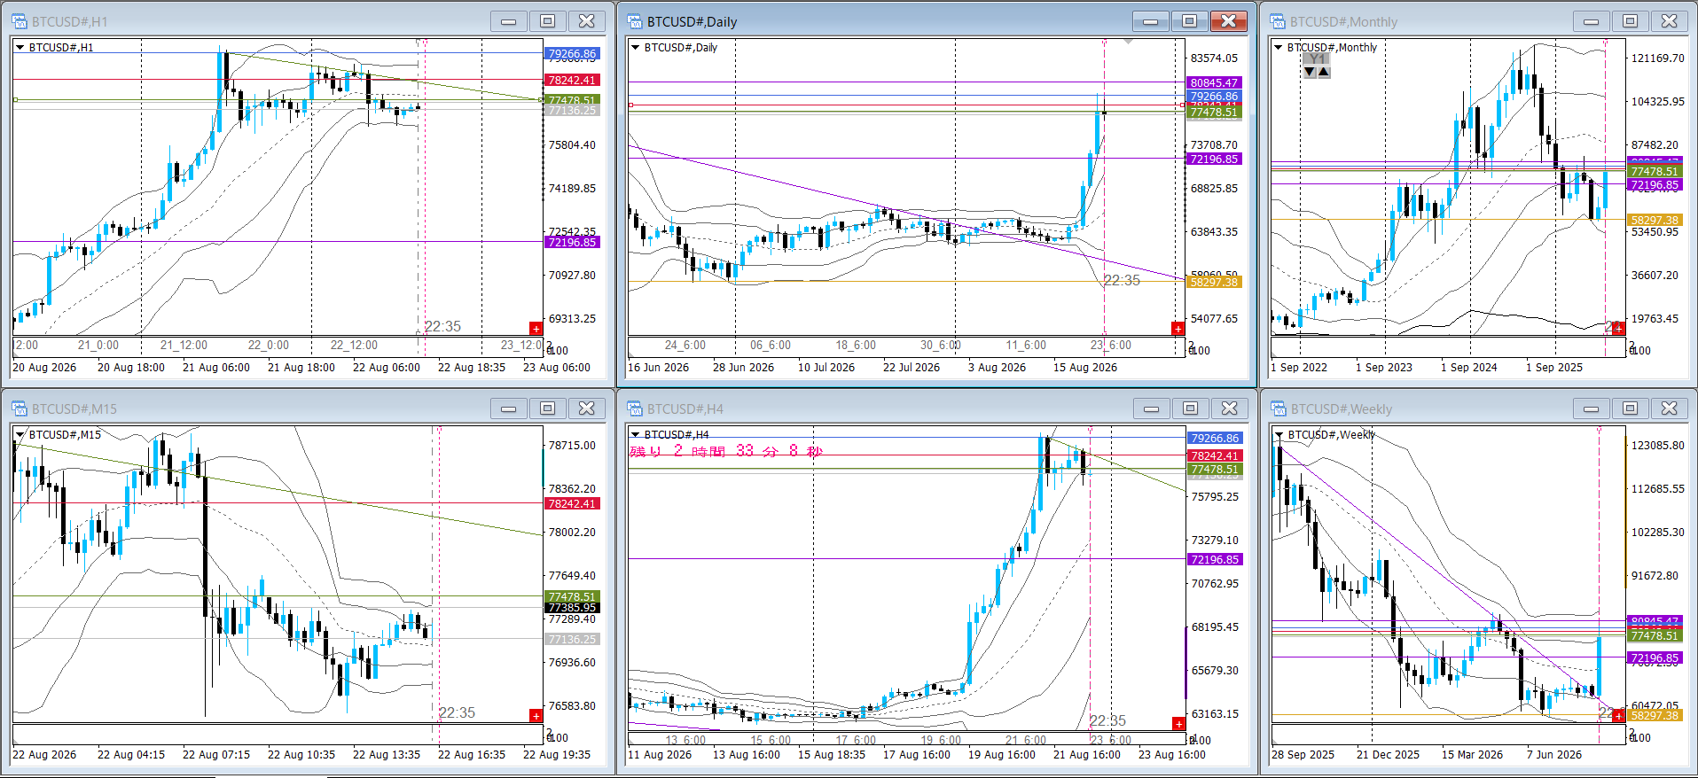This screenshot has width=1698, height=778.
Task: Click the red plus icon in the M15 chart
Action: point(536,715)
